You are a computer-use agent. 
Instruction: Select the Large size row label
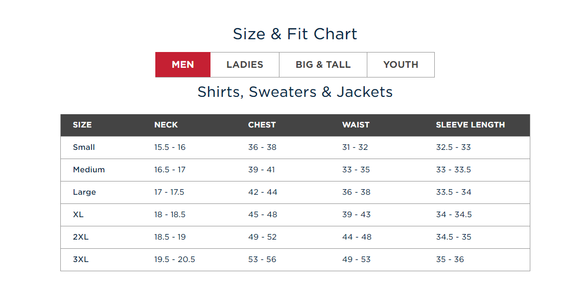(x=84, y=192)
